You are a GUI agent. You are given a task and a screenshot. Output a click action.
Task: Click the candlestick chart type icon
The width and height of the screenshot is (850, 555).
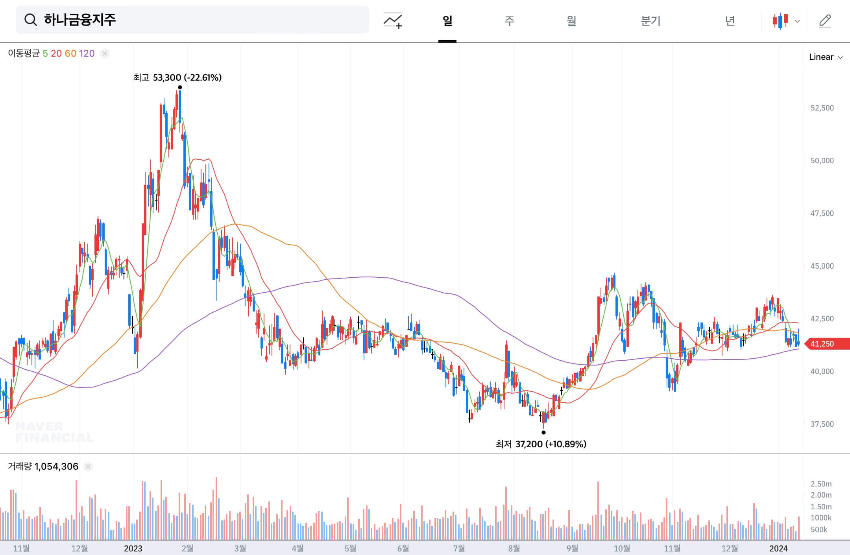[x=780, y=21]
